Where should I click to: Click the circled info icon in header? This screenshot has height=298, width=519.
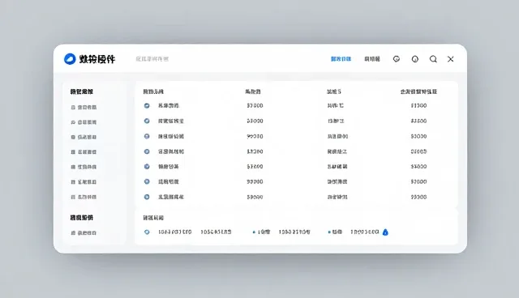(x=414, y=59)
